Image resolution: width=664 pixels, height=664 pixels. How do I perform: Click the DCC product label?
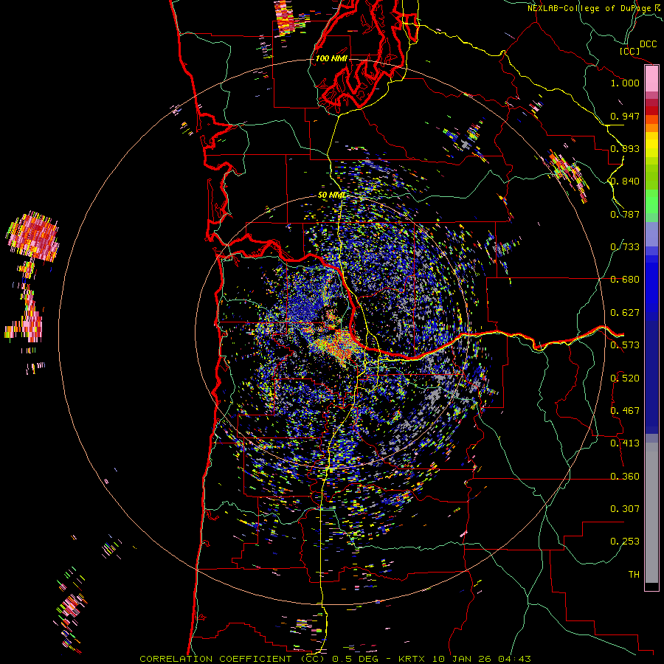pos(649,44)
